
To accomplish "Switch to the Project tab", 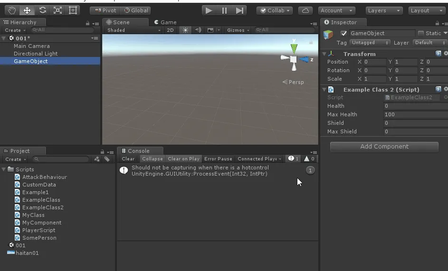I will pyautogui.click(x=23, y=151).
